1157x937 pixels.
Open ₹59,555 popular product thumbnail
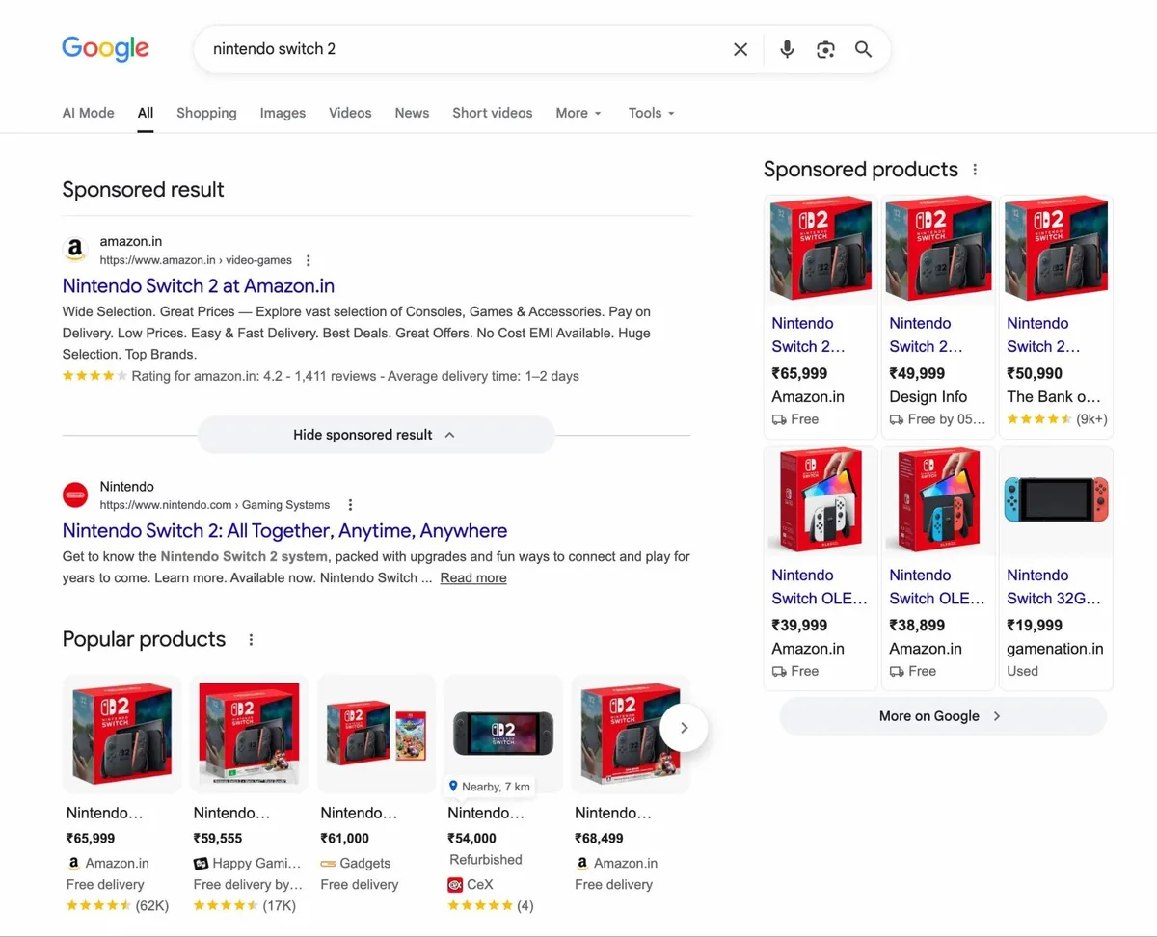click(x=249, y=735)
